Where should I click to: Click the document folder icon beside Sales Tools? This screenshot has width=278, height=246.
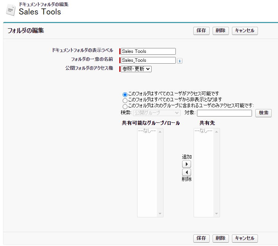11,10
